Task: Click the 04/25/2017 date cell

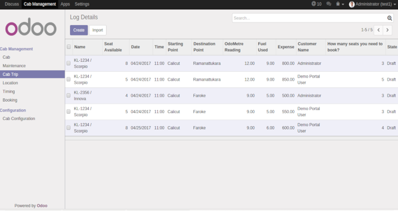Action: (x=141, y=128)
